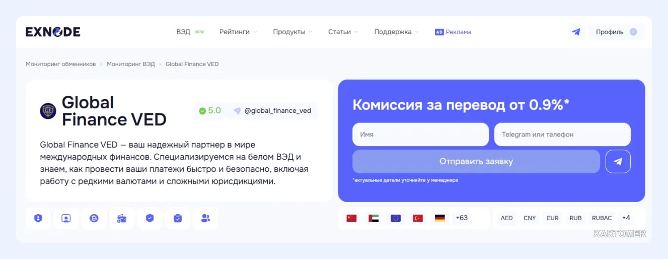Screen dimensions: 668x259
Task: Open the Реклама link in header
Action: [459, 32]
